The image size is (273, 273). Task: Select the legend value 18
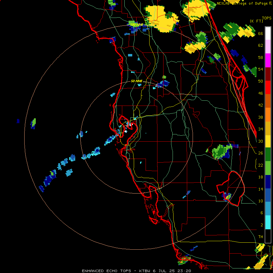point(261,177)
